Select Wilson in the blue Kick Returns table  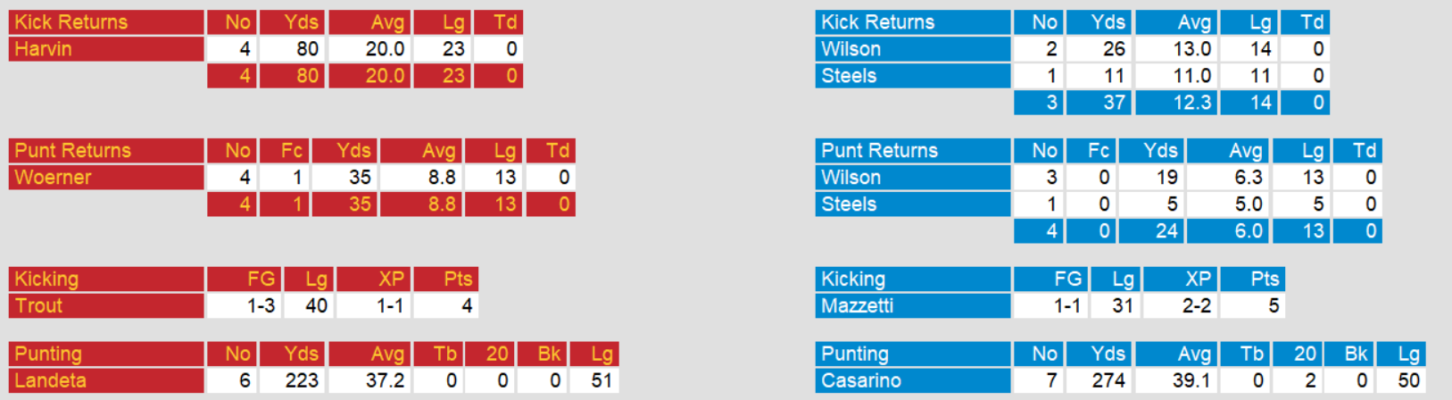(850, 49)
